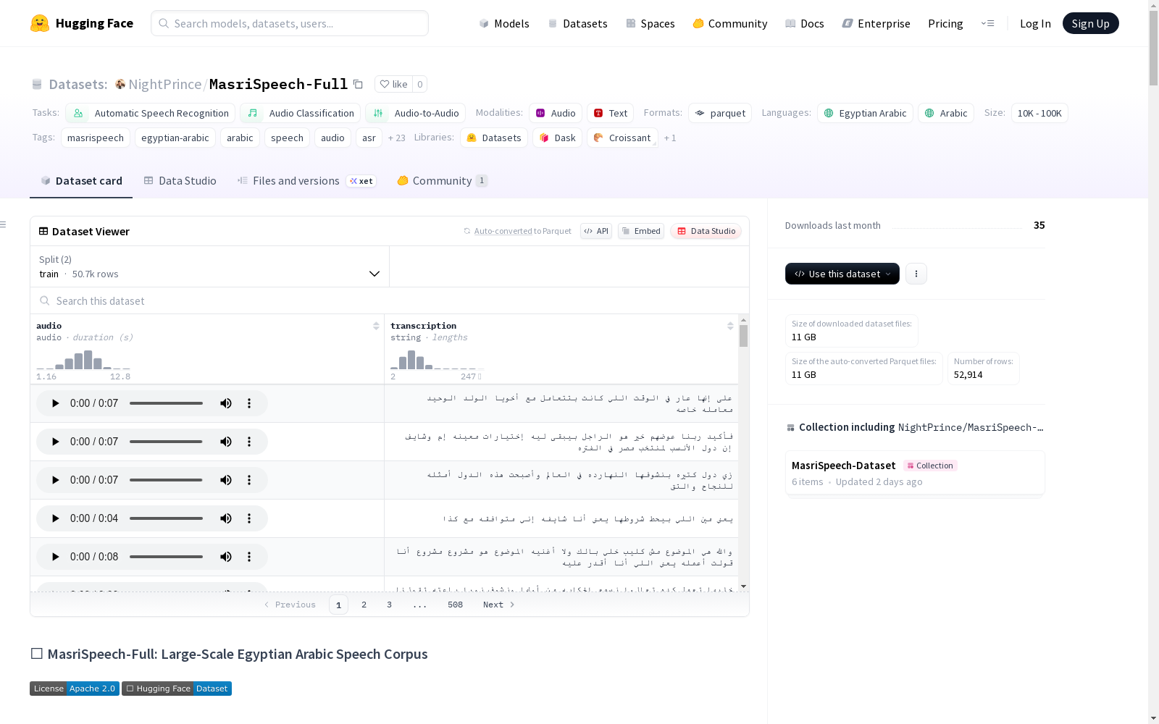1159x724 pixels.
Task: Sort by the transcription column
Action: point(730,326)
